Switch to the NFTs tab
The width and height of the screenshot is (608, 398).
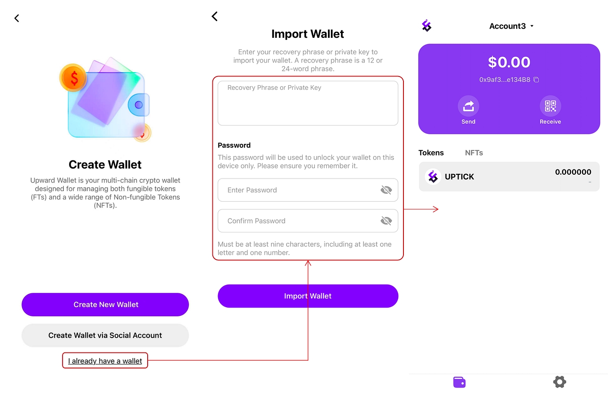pyautogui.click(x=474, y=153)
